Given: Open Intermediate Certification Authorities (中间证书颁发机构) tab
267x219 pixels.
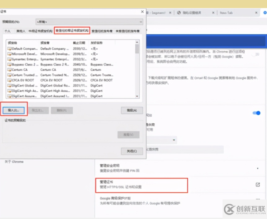Looking at the screenshot, I should (40, 31).
